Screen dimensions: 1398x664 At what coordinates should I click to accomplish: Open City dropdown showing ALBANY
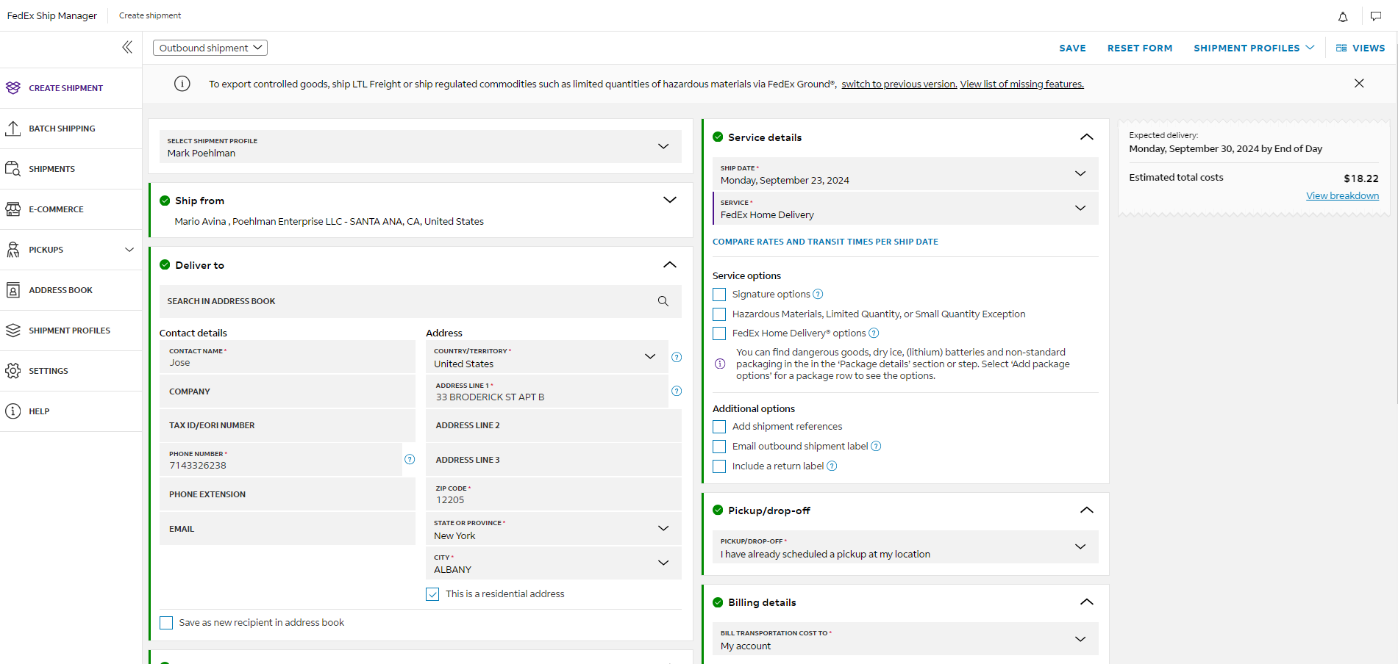[554, 563]
